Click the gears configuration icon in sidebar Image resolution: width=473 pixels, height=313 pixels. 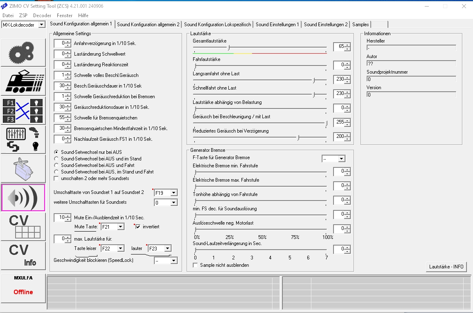click(23, 52)
